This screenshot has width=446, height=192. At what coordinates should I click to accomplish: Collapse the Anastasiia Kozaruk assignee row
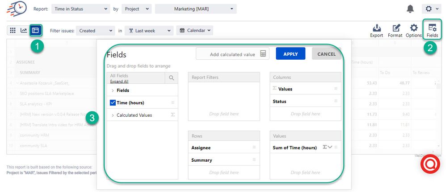pyautogui.click(x=17, y=83)
